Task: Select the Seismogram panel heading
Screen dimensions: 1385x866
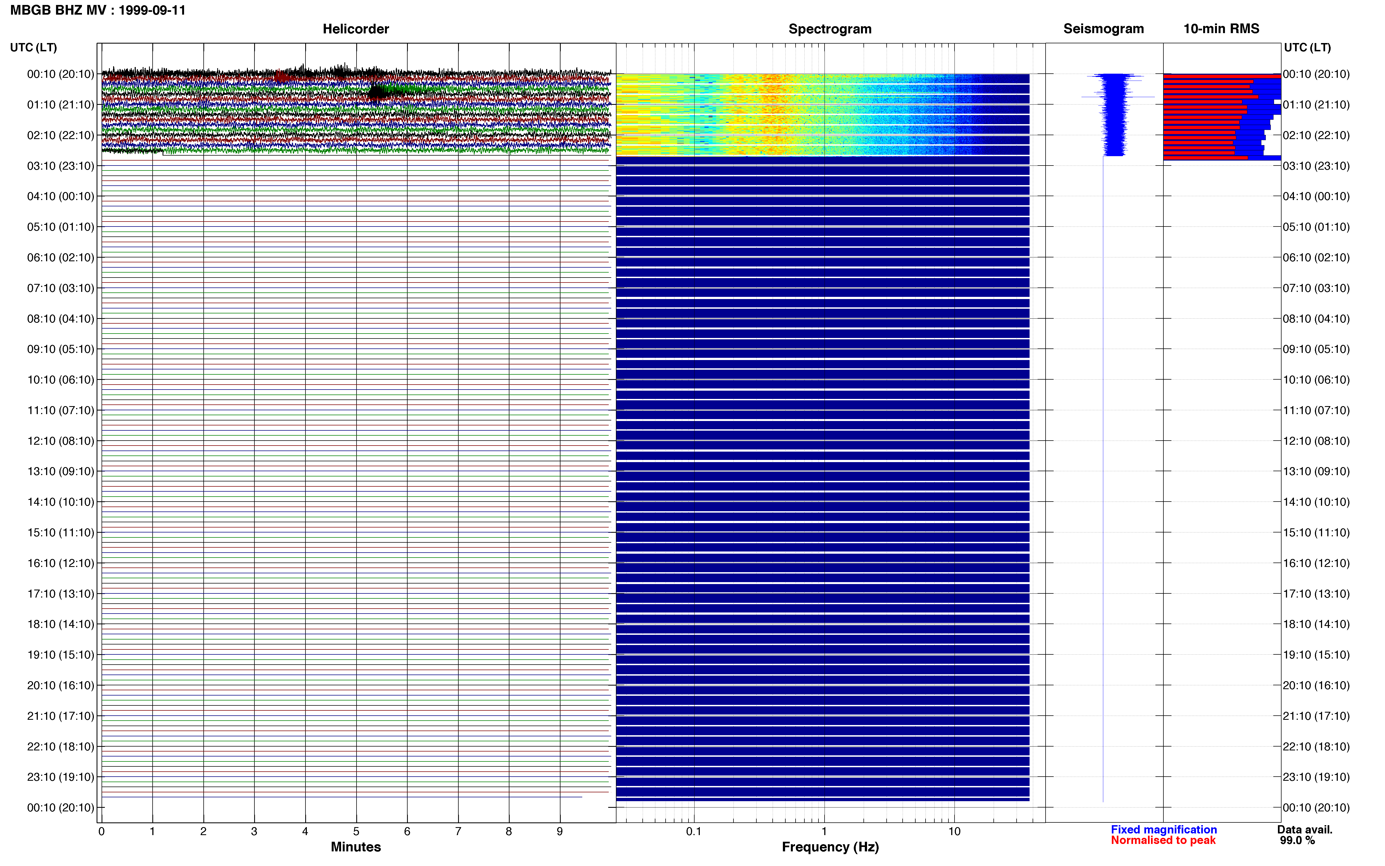Action: (1103, 29)
